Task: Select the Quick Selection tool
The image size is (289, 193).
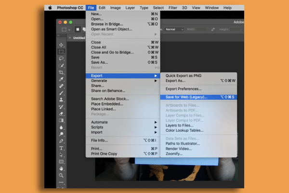Action: click(x=61, y=66)
